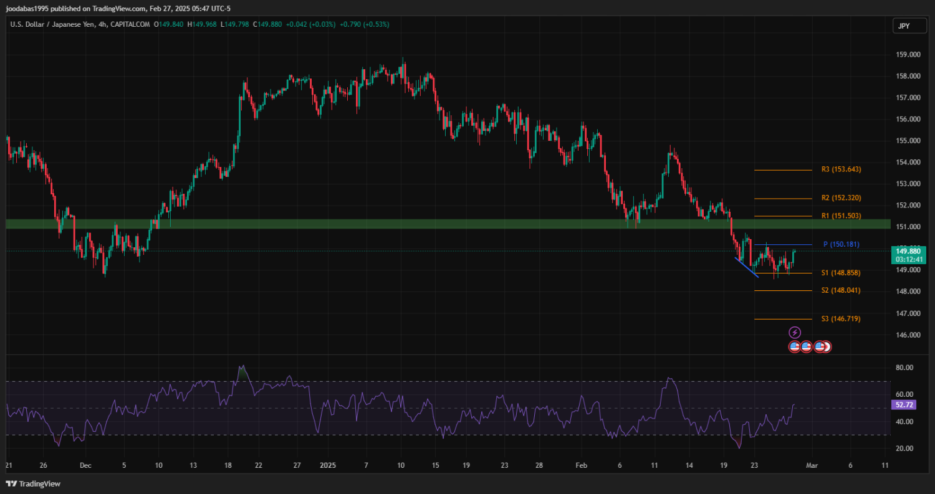Click the 2025 label on time axis
The image size is (935, 494).
[x=327, y=465]
